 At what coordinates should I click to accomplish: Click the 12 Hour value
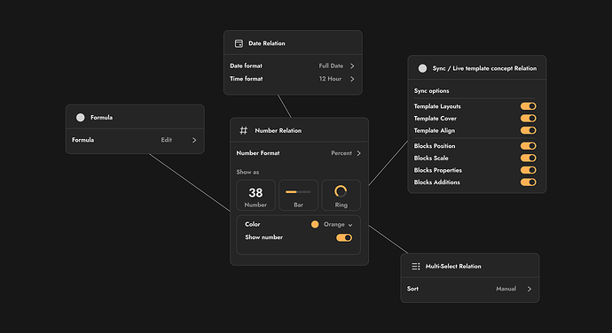click(x=330, y=79)
